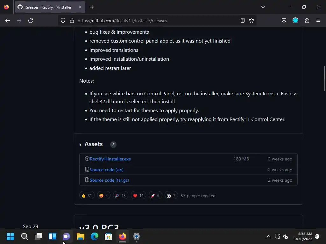Open File Explorer from the taskbar
This screenshot has width=326, height=244.
[81, 236]
